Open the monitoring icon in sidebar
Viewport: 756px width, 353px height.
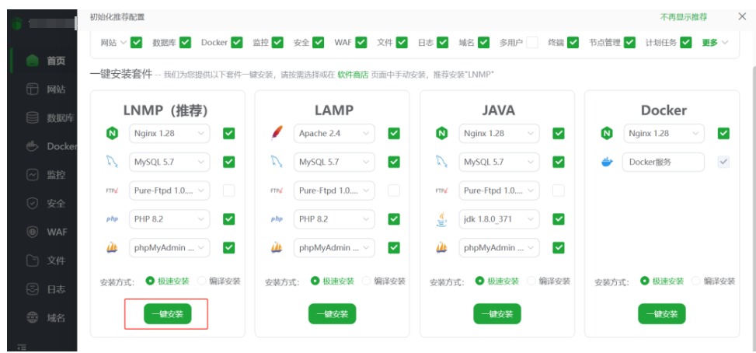pyautogui.click(x=33, y=175)
